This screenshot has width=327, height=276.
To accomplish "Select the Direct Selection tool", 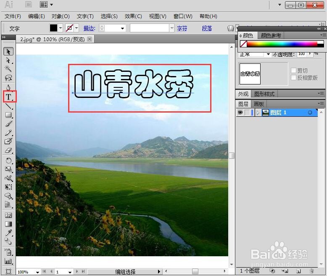I will click(8, 60).
